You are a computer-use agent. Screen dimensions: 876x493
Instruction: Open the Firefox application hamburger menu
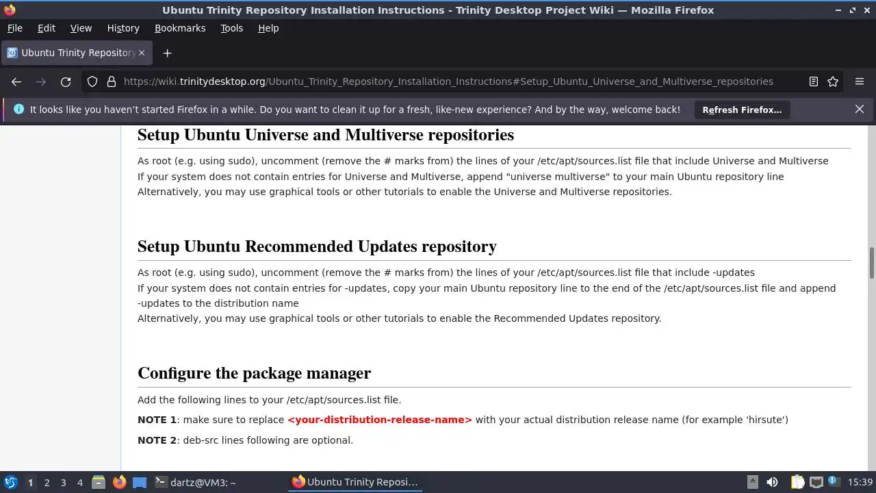point(860,81)
